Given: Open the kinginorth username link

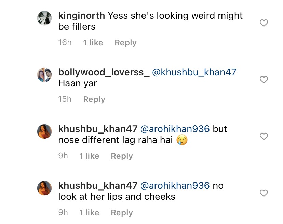Looking at the screenshot, I should pyautogui.click(x=82, y=16).
